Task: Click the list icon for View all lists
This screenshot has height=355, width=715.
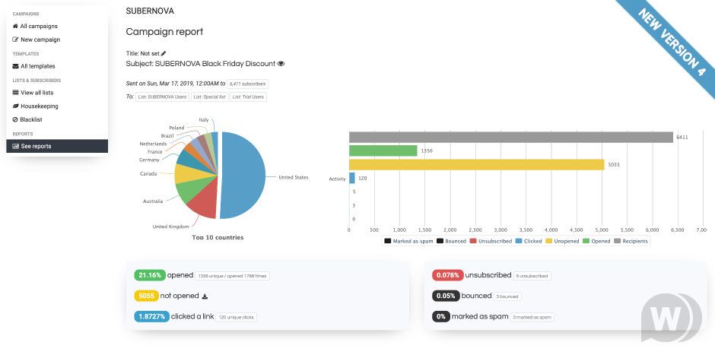Action: (x=15, y=93)
